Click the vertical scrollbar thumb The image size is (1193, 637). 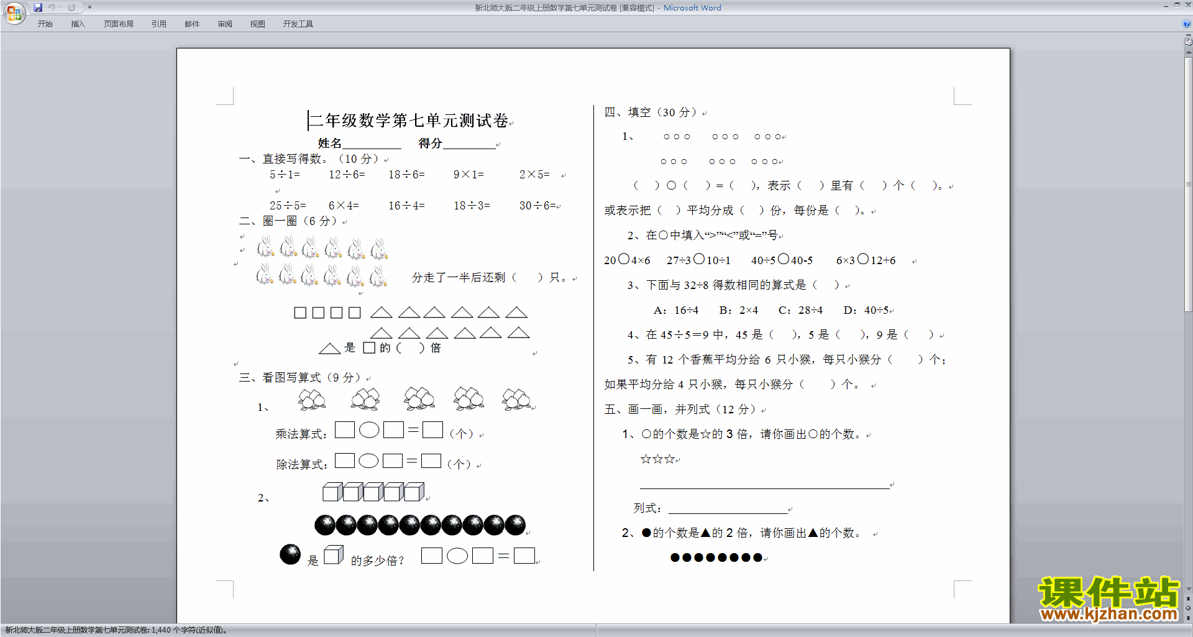[x=1188, y=185]
